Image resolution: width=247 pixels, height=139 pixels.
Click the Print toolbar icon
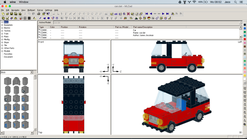point(39,14)
